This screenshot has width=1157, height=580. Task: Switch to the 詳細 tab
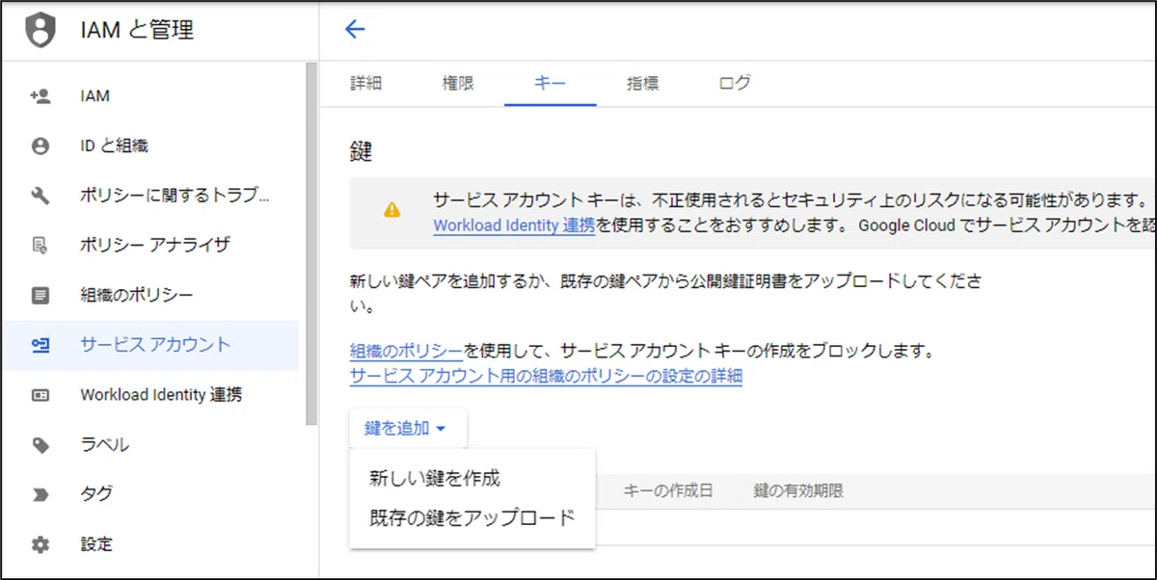366,83
